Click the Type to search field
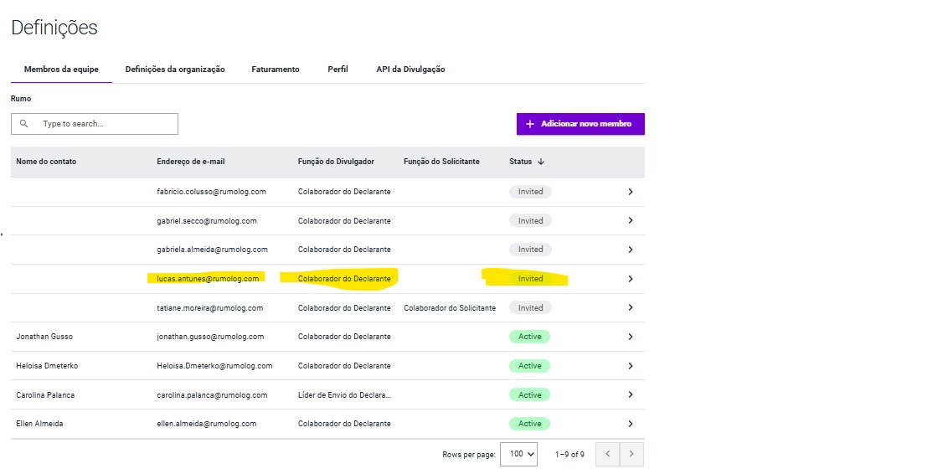 [x=95, y=124]
